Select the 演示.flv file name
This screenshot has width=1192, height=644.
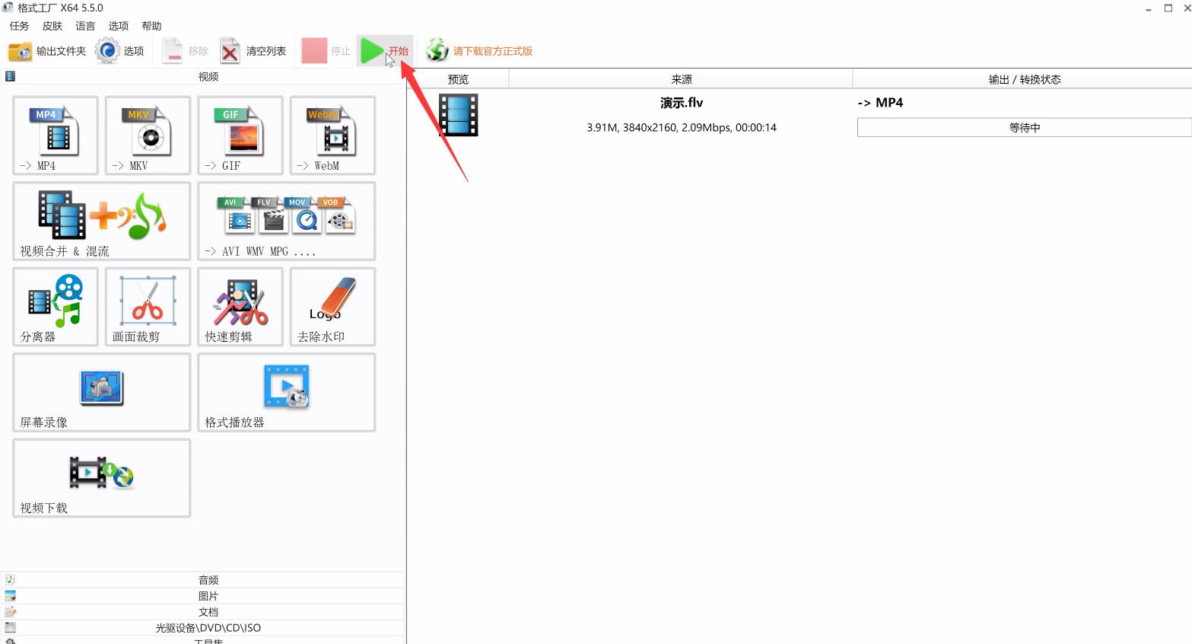[x=682, y=103]
